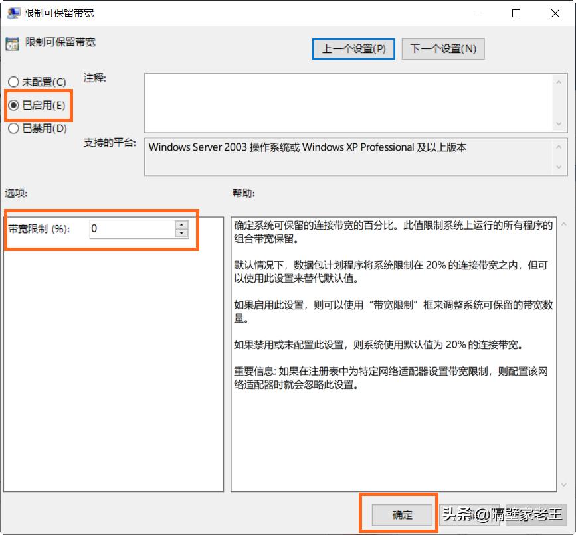The width and height of the screenshot is (576, 535).
Task: Decrease the 带宽限制 value with the down stepper
Action: coord(181,234)
